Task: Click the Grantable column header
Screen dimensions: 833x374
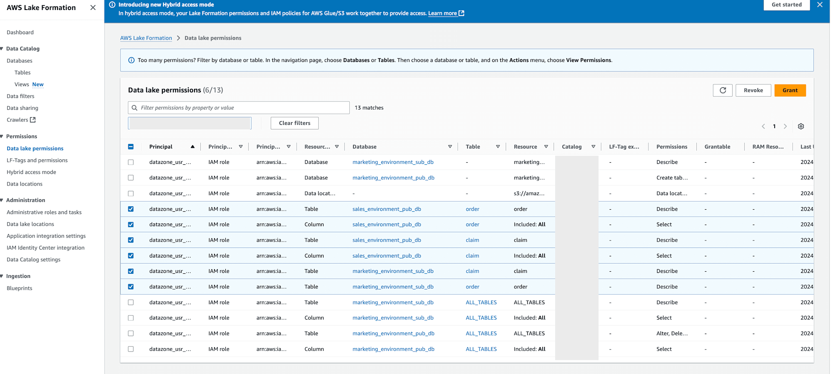Action: click(717, 146)
